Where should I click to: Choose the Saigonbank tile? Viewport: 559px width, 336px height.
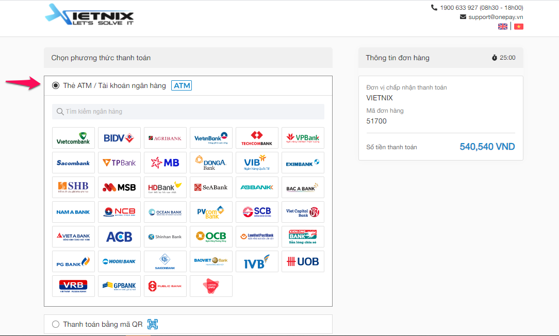[x=166, y=262]
